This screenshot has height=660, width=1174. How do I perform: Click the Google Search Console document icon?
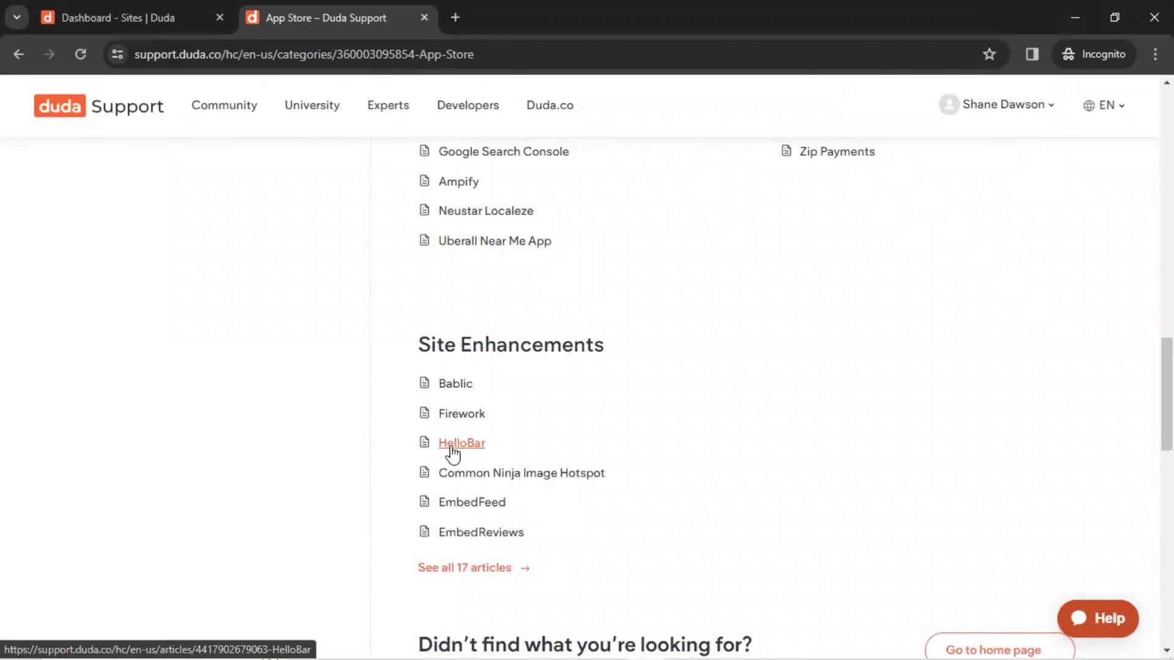point(424,150)
